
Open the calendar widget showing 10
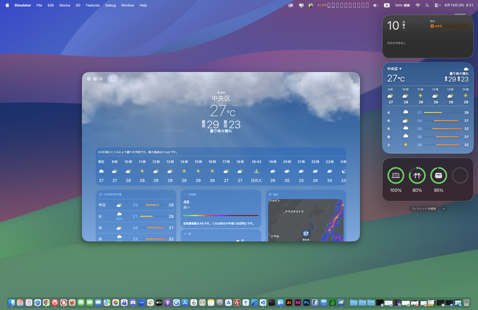coord(428,37)
